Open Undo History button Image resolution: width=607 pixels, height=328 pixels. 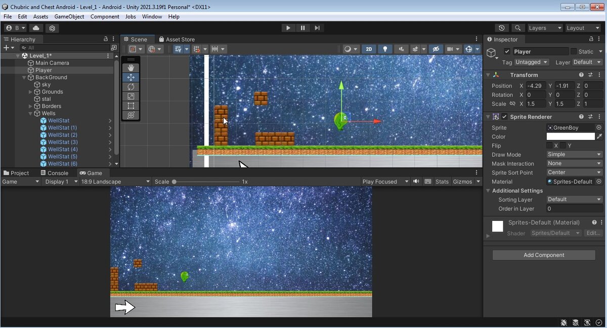(501, 28)
